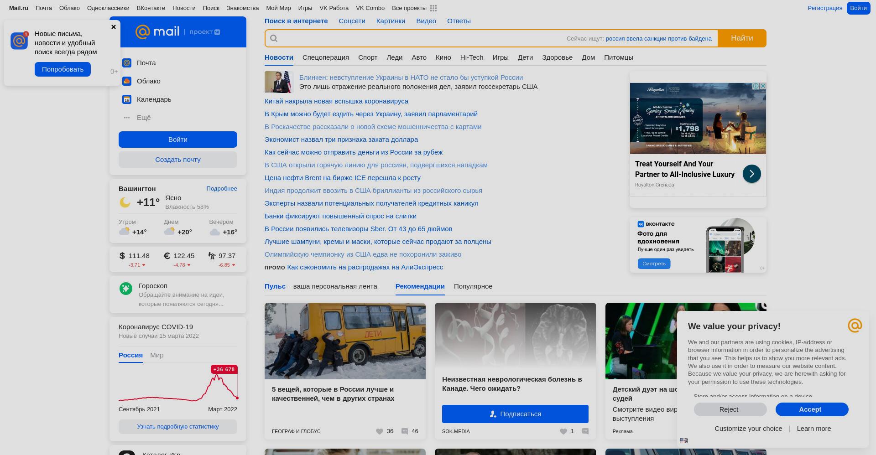This screenshot has width=876, height=455.
Task: Open Облако cloud icon in sidebar
Action: pos(127,81)
